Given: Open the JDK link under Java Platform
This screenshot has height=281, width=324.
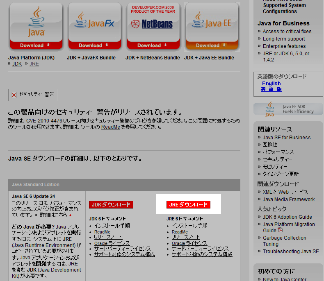Looking at the screenshot, I should tap(17, 64).
